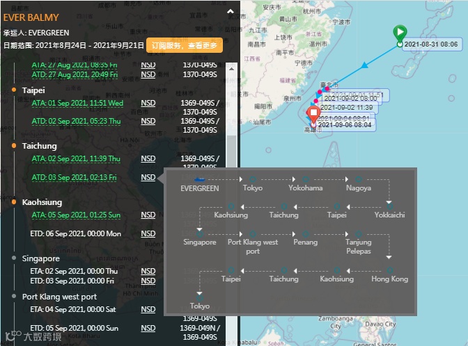
Task: Open NSD link for Taichung ATD
Action: coord(148,177)
